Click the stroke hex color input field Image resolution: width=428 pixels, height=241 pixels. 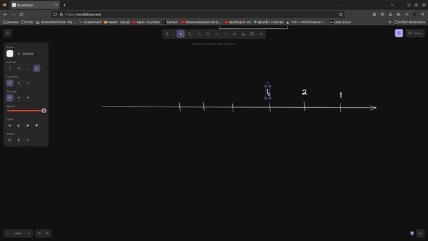pos(32,54)
